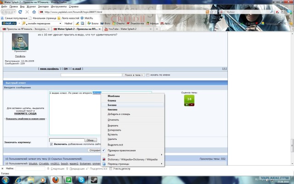Screen dimensions: 294x184
Task: Select 'Добавить в словарь' in context menu
Action: pyautogui.click(x=133, y=114)
